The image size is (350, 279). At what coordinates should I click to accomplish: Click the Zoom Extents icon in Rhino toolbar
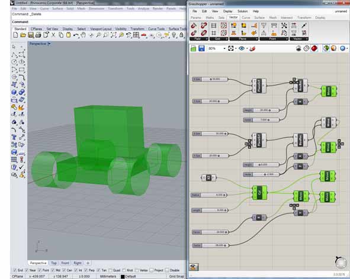click(x=113, y=35)
